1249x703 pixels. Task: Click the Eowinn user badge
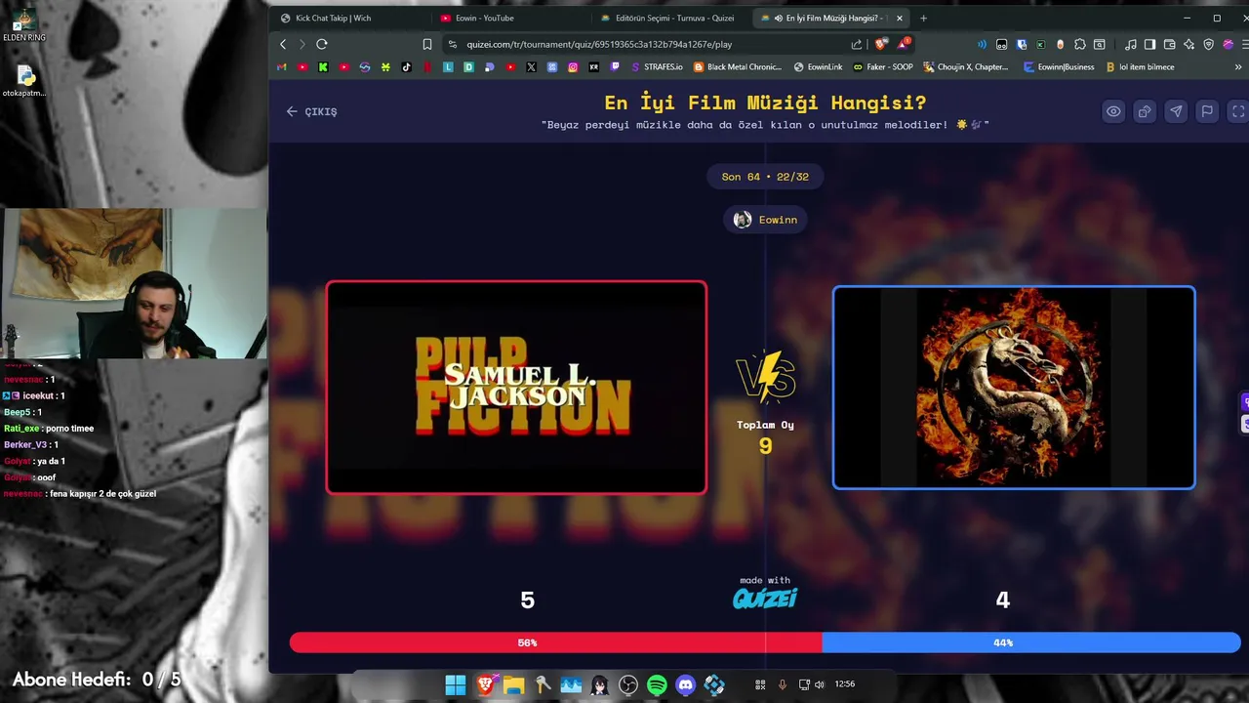pyautogui.click(x=766, y=220)
